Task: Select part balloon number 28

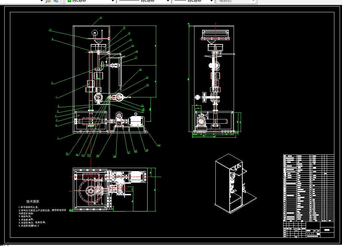Action: 115,156
